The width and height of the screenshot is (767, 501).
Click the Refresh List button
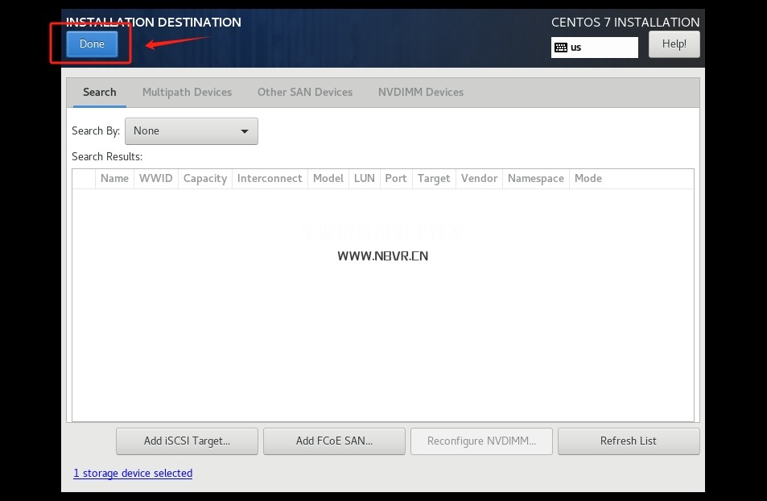click(x=628, y=441)
